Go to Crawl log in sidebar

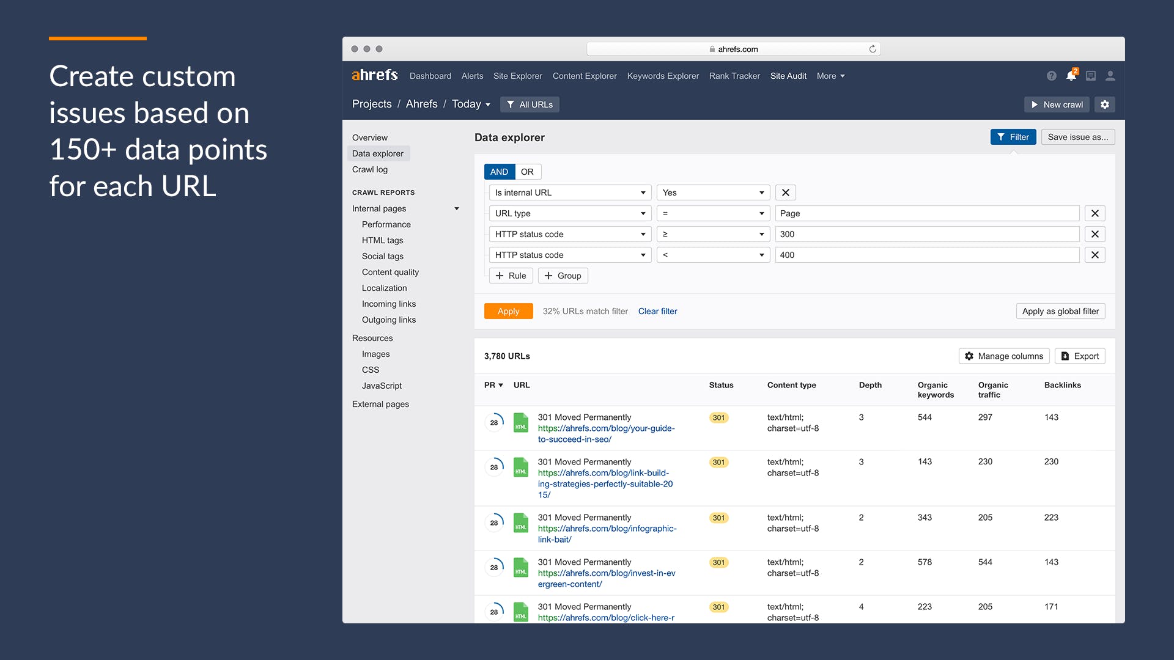click(369, 169)
